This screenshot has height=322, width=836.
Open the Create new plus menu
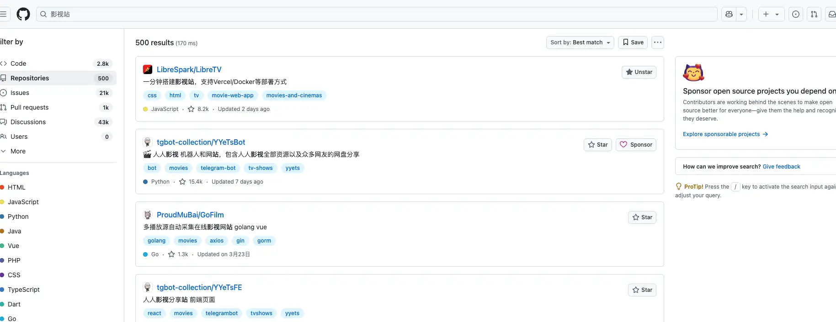771,14
